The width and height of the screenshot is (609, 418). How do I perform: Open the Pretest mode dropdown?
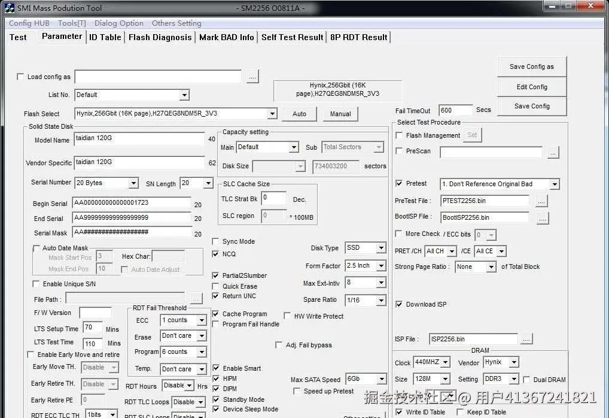tap(500, 184)
